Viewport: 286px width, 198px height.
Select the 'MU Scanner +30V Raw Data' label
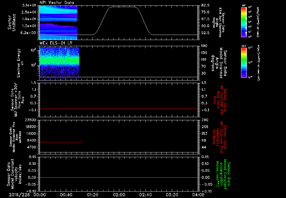tap(18, 100)
